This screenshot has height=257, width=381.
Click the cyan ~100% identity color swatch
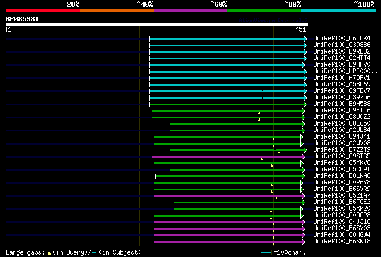(338, 11)
